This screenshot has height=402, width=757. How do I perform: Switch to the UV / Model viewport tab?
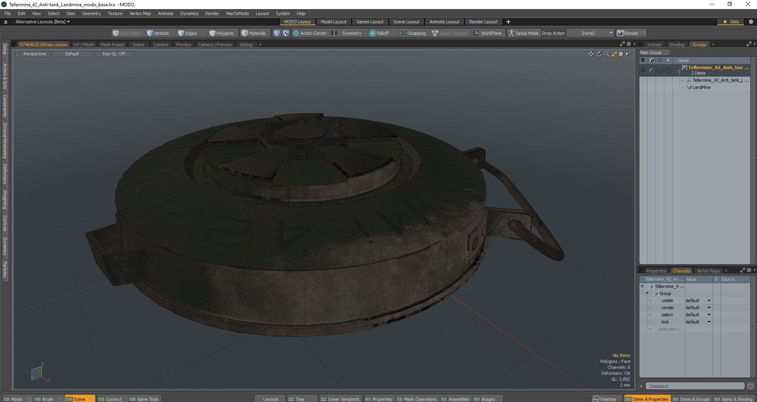point(84,45)
